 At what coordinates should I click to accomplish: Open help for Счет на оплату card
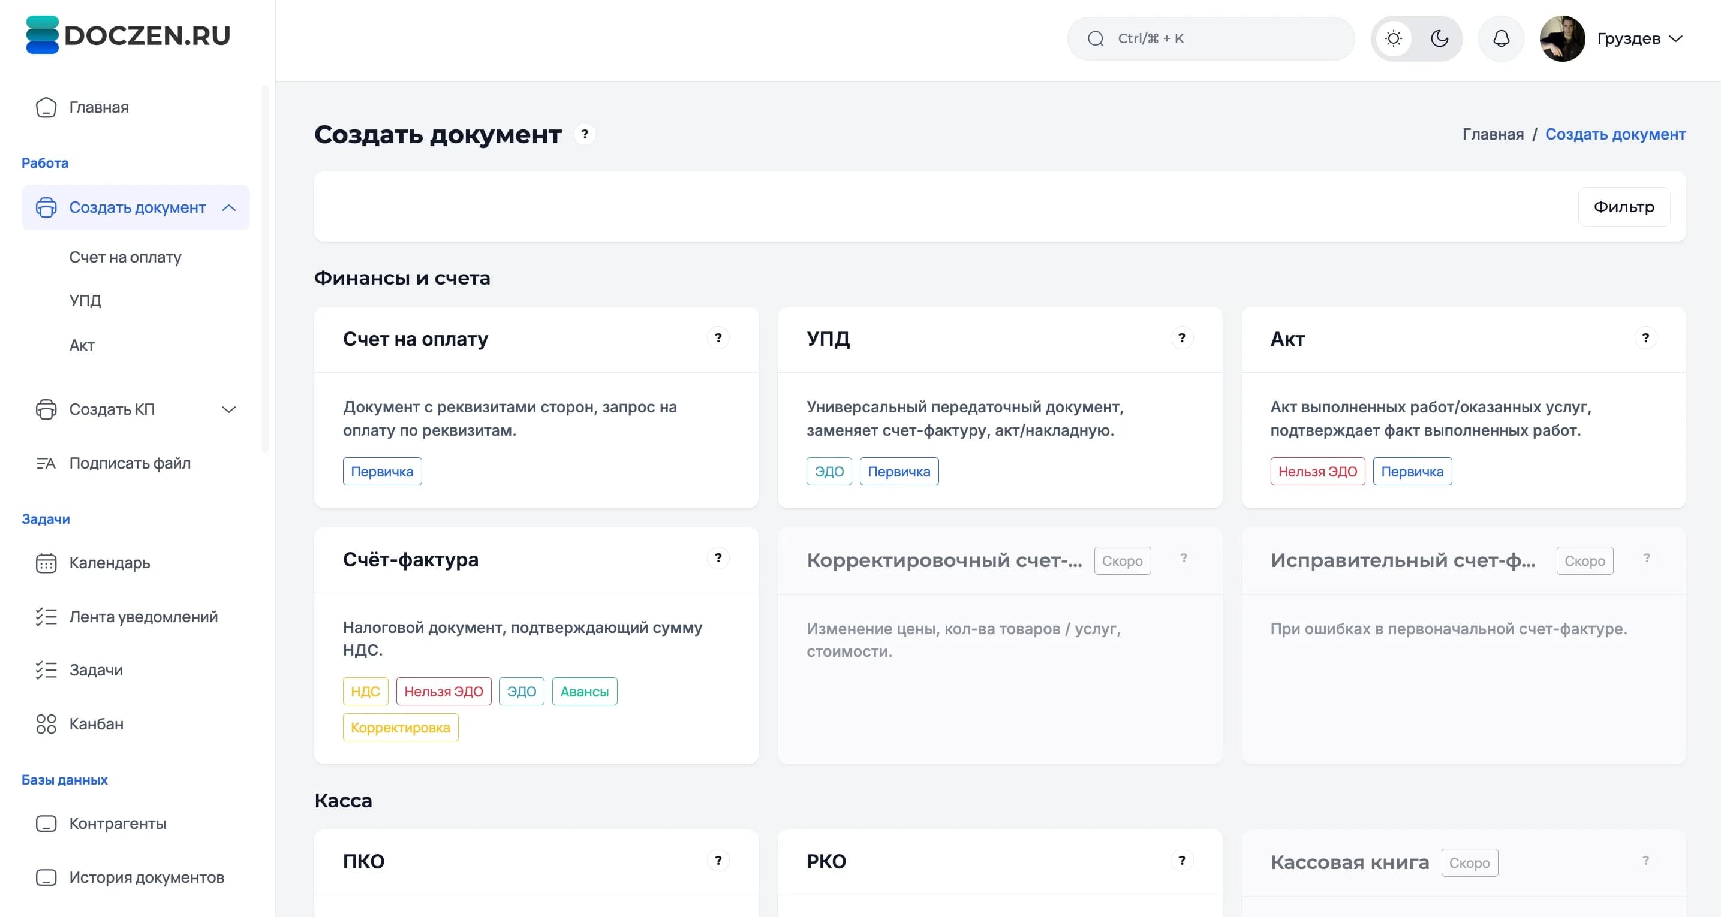(718, 338)
